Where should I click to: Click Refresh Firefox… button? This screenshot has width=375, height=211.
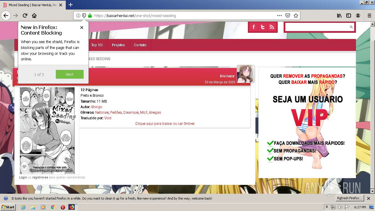[350, 198]
